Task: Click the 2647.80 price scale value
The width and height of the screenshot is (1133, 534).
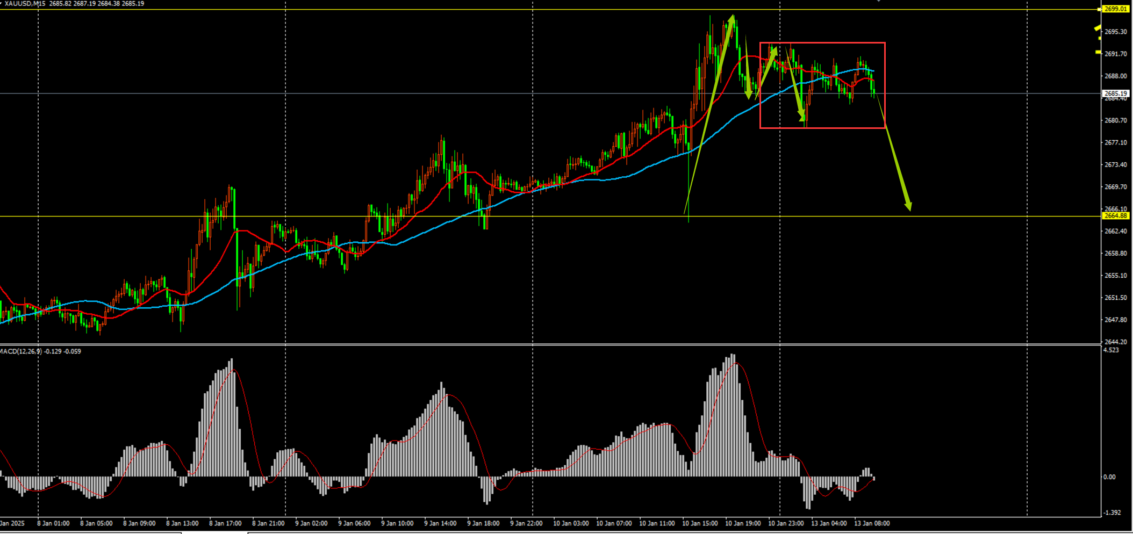Action: [1116, 320]
